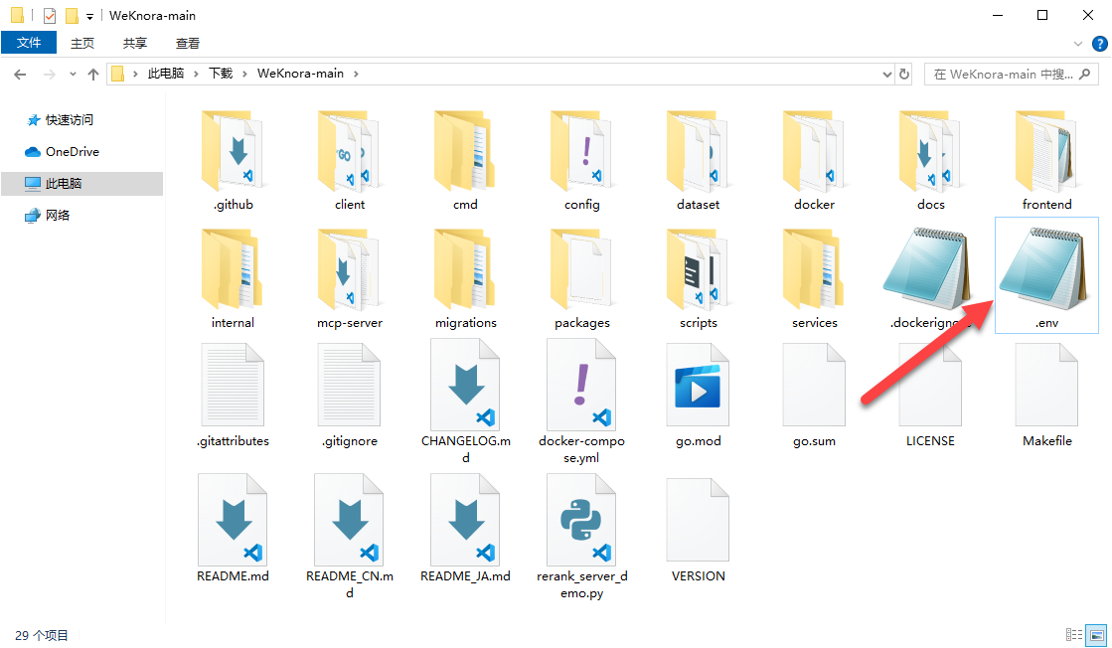1112x648 pixels.
Task: Select the .env file icon
Action: click(1046, 268)
